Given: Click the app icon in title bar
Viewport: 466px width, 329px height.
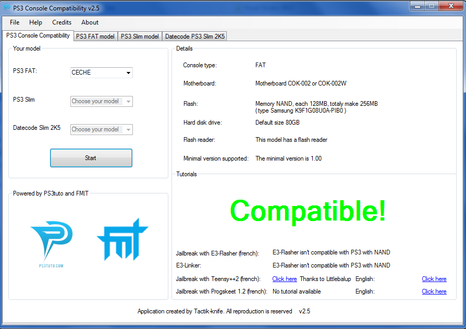Looking at the screenshot, I should tap(6, 8).
